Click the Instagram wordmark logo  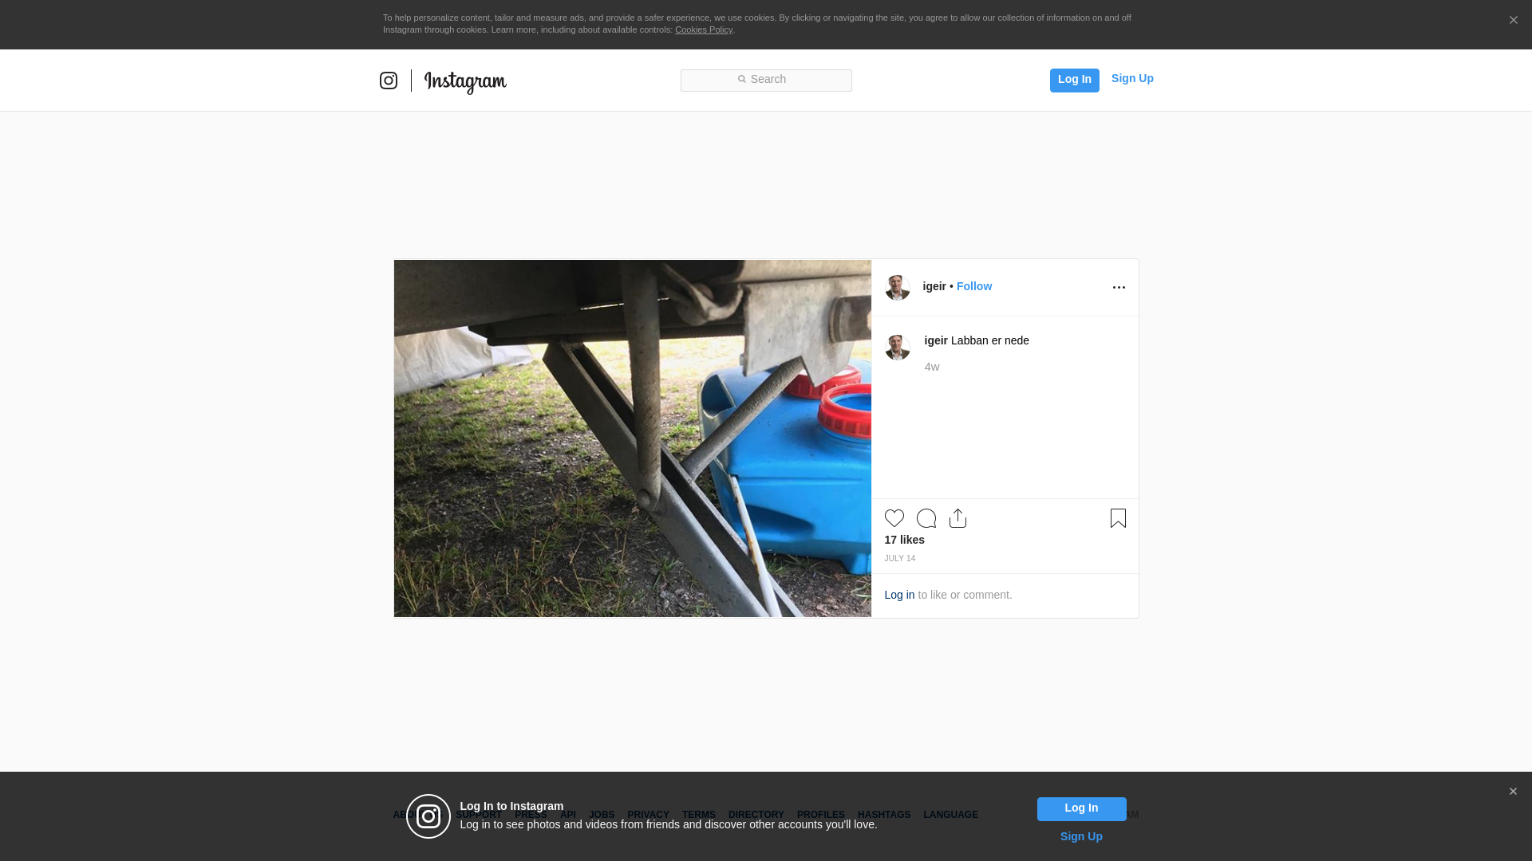click(465, 81)
